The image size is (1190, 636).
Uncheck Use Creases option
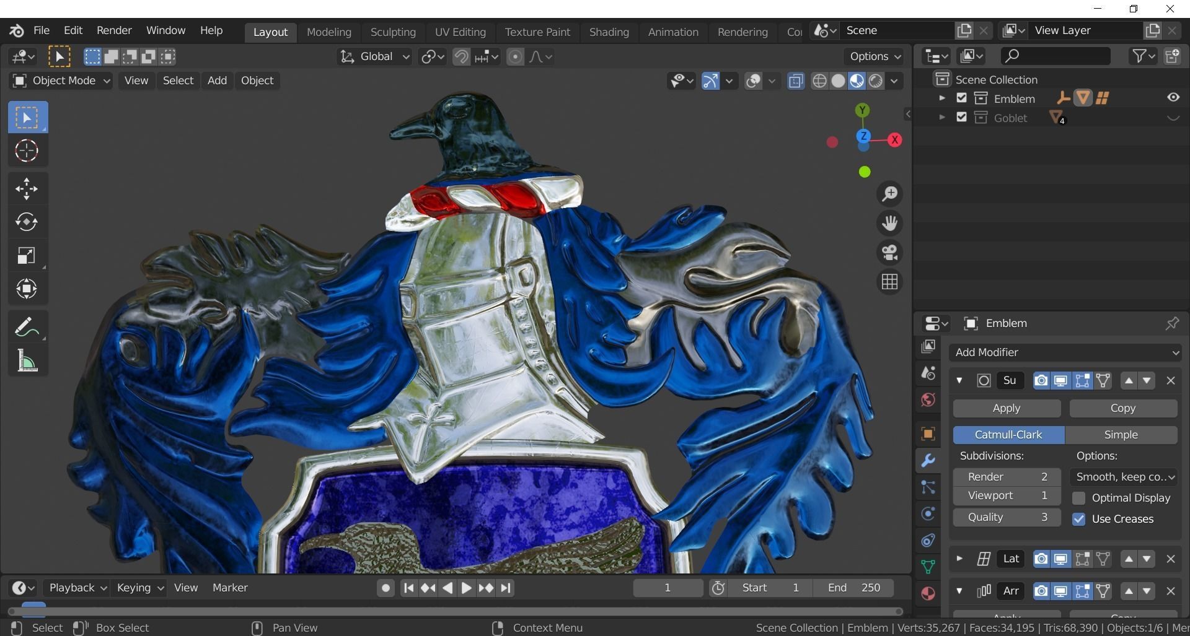tap(1079, 519)
